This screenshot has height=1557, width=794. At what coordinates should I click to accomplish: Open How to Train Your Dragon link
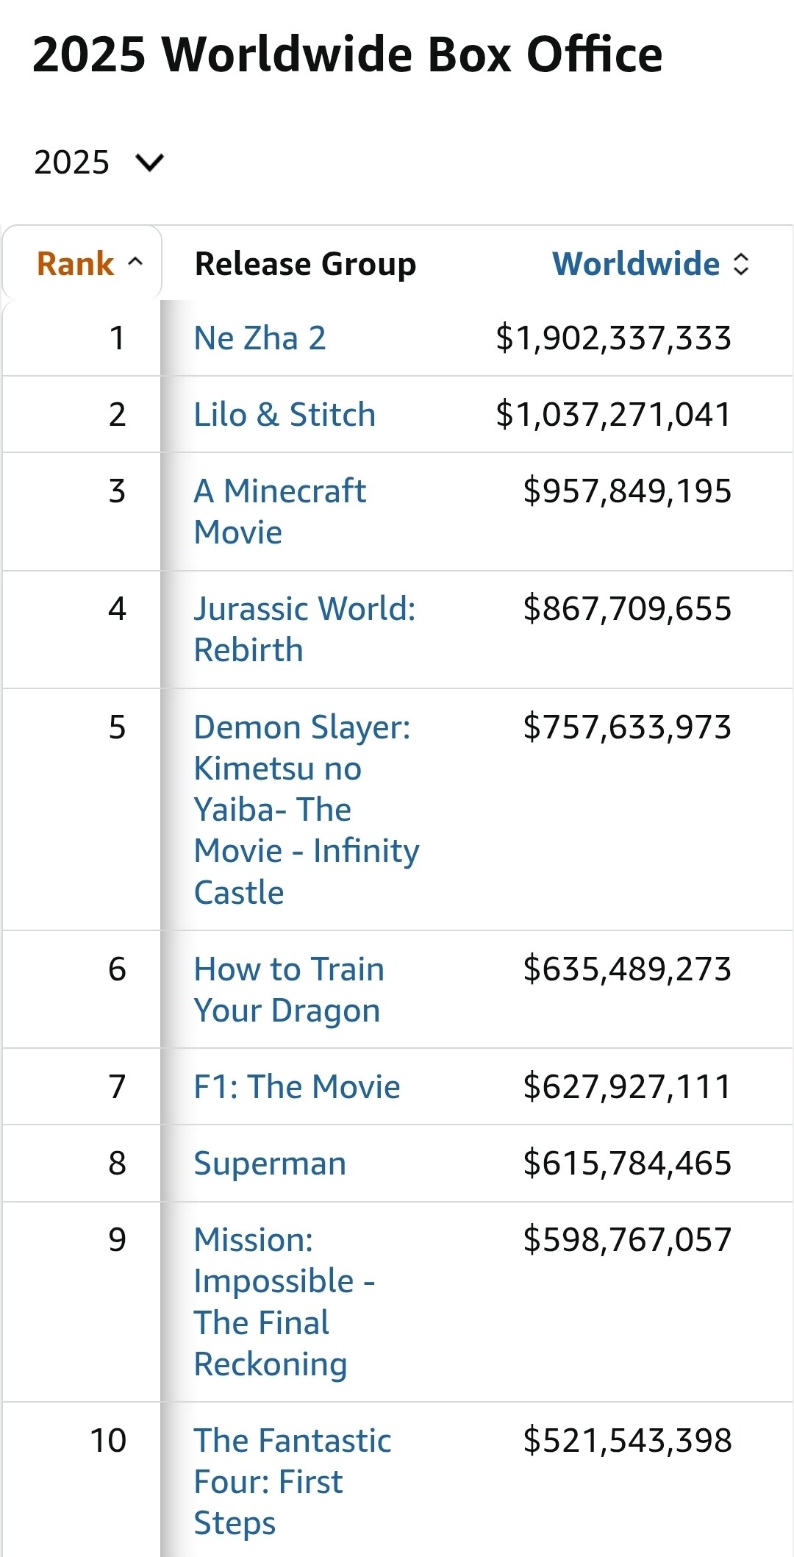pyautogui.click(x=288, y=989)
